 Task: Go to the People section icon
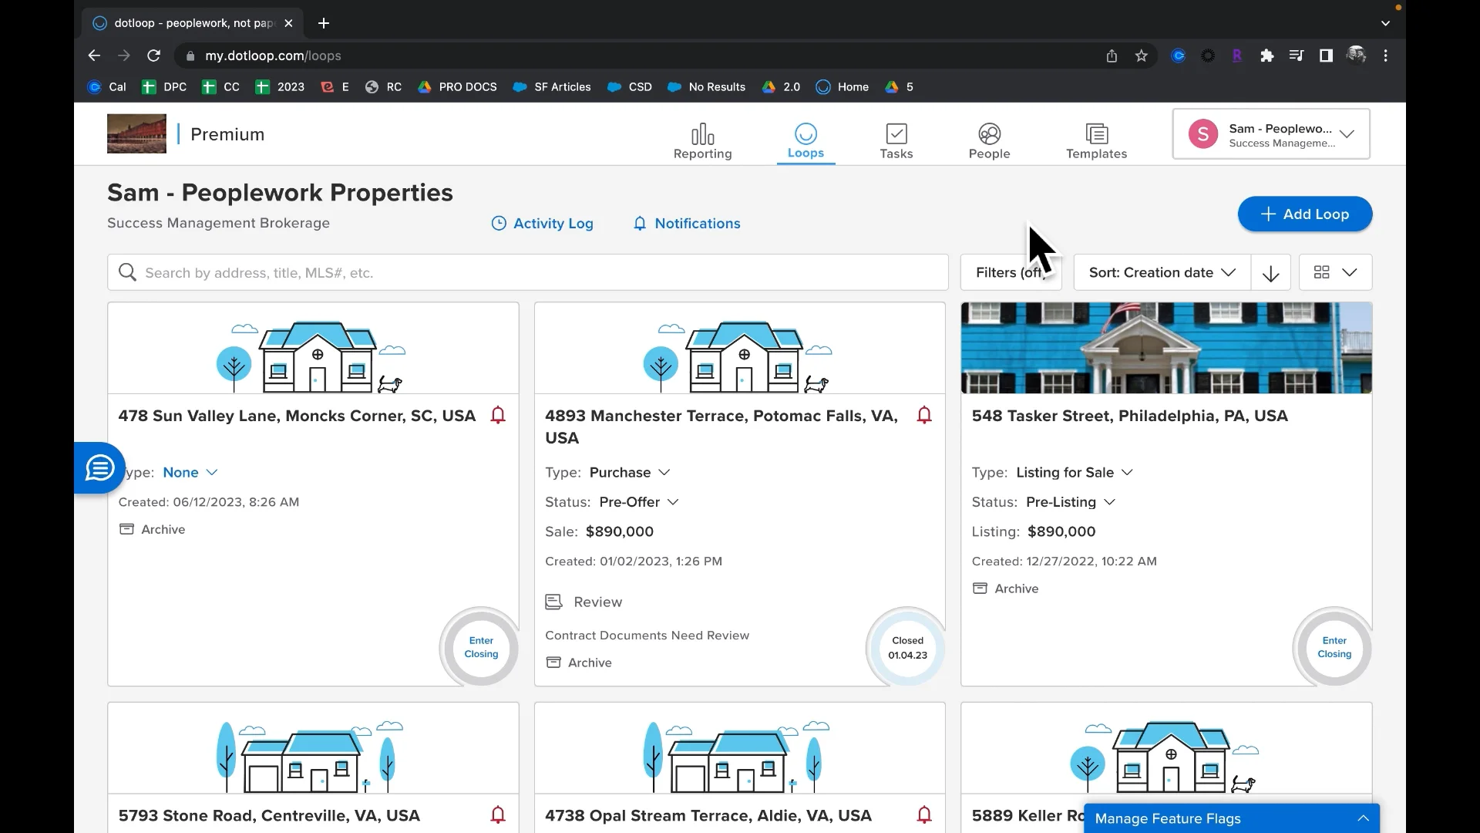point(989,134)
